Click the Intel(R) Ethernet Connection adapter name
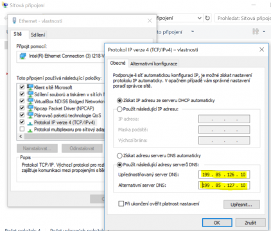The image size is (271, 231). click(x=67, y=56)
